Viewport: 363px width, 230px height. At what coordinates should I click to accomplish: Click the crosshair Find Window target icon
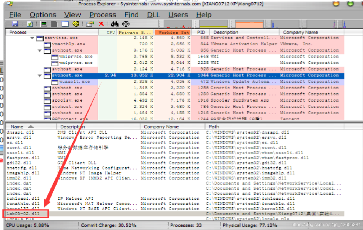(126, 24)
